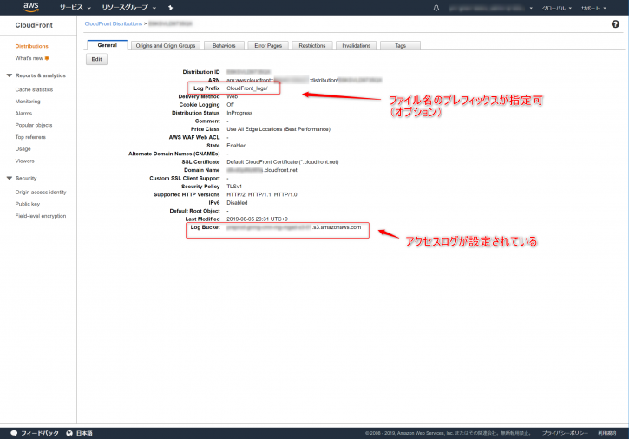The width and height of the screenshot is (629, 439).
Task: Select the Log Prefix value CloudFront_logs/
Action: (247, 88)
